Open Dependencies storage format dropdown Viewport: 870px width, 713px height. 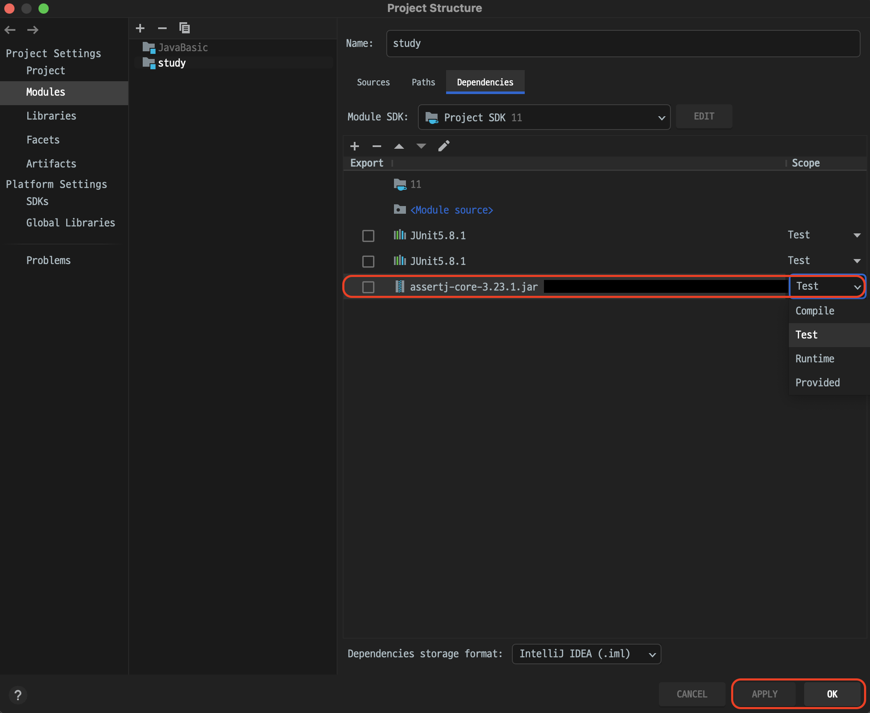pyautogui.click(x=586, y=654)
